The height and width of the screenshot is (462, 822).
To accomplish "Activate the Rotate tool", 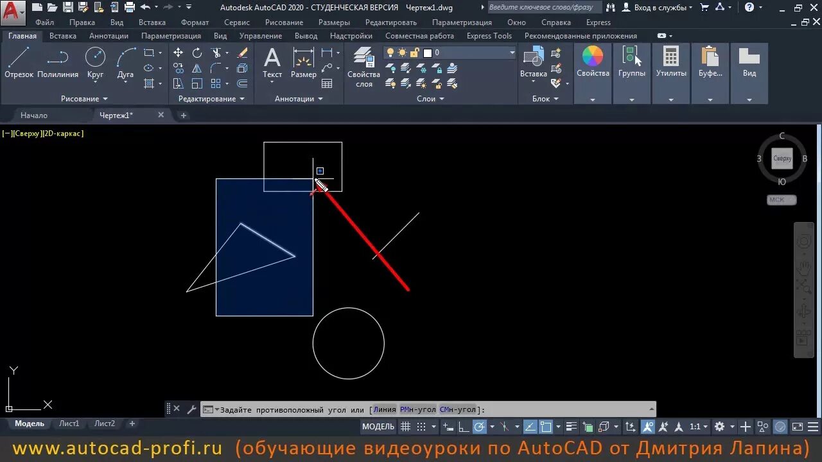I will tap(197, 53).
